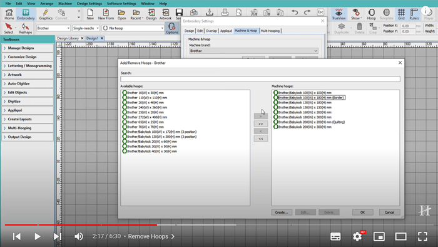The width and height of the screenshot is (438, 247).
Task: Open the Software Settings menu
Action: (121, 4)
